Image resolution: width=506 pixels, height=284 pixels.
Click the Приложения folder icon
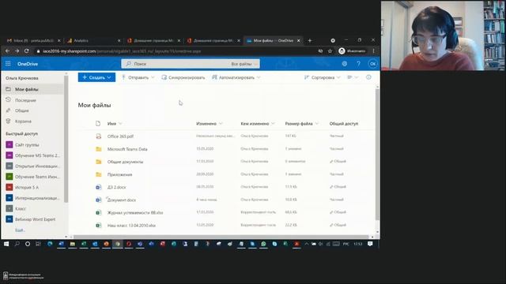[98, 174]
